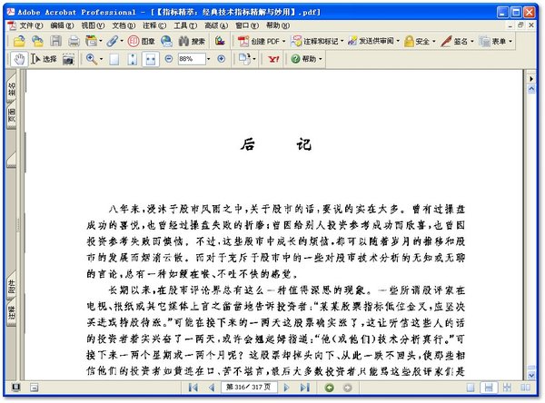Screen dimensions: 545x403
Task: Click the minus zoom out button
Action: tap(169, 59)
